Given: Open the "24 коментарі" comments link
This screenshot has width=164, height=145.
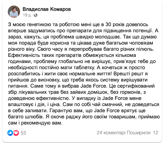Looking at the screenshot, I should pyautogui.click(x=111, y=133).
